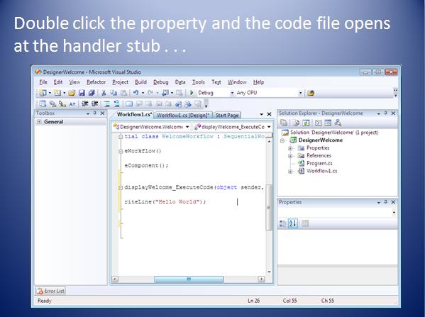Image resolution: width=425 pixels, height=317 pixels.
Task: Click the Open File folder icon
Action: 72,93
